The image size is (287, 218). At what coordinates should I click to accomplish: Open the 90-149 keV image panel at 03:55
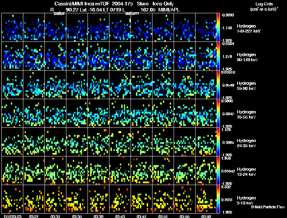coord(184,56)
